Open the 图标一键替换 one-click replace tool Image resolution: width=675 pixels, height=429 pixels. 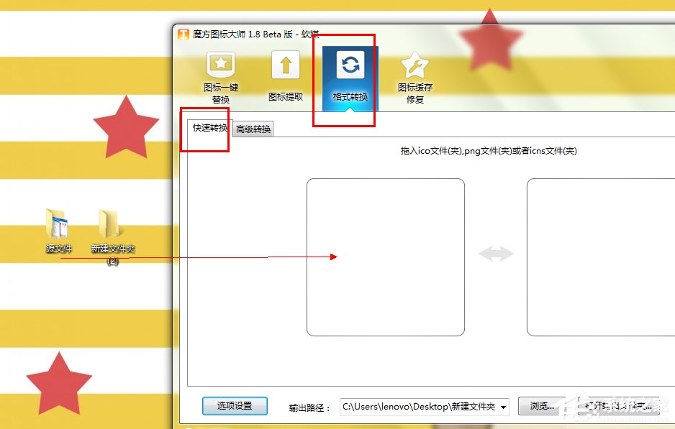(x=220, y=72)
